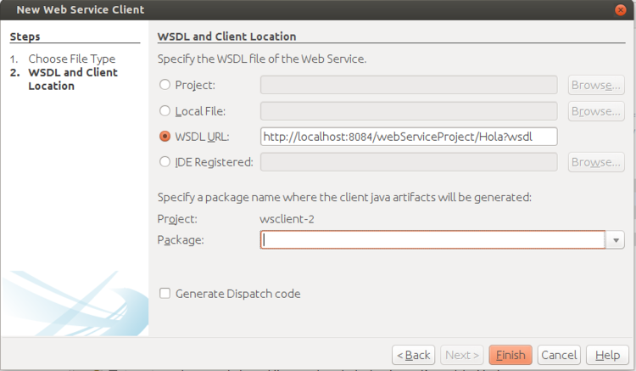Click the Package label
The image size is (636, 371).
click(x=181, y=240)
